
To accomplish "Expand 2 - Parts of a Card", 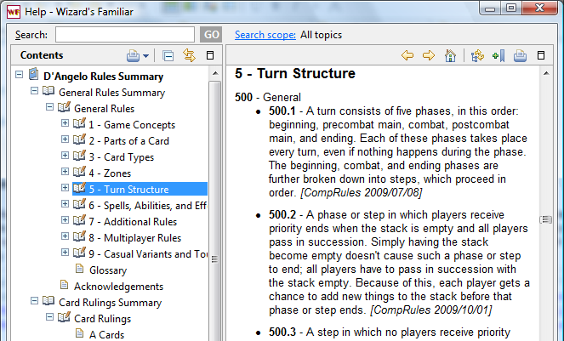I will tap(65, 139).
